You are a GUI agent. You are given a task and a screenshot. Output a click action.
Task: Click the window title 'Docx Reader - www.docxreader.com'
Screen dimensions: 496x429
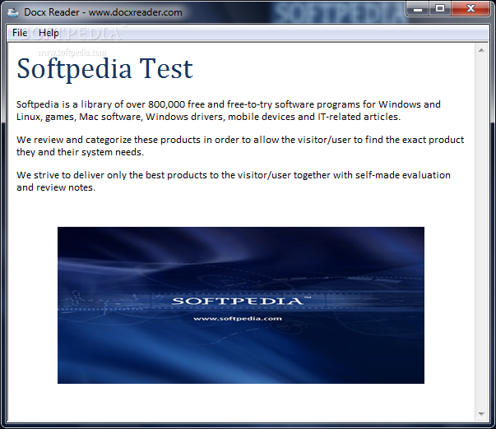(x=103, y=12)
